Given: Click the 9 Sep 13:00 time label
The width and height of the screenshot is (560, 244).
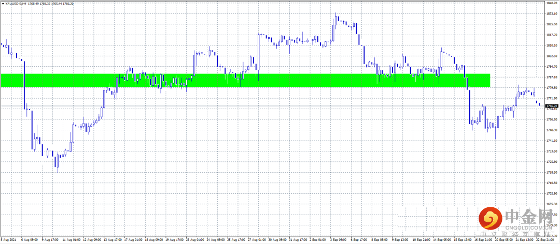Looking at the screenshot, I should (x=401, y=241).
